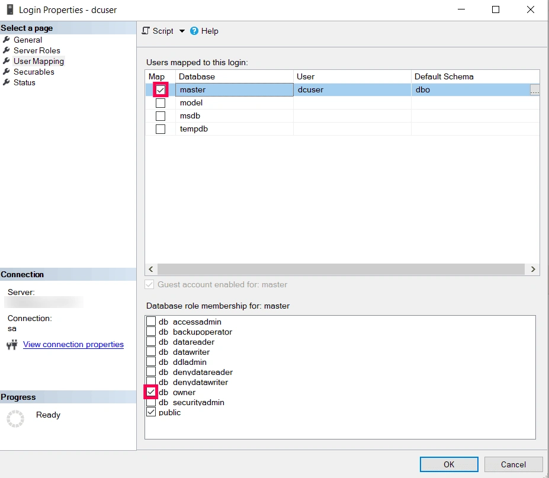549x478 pixels.
Task: Click the wrench icon beside Status
Action: [x=7, y=82]
